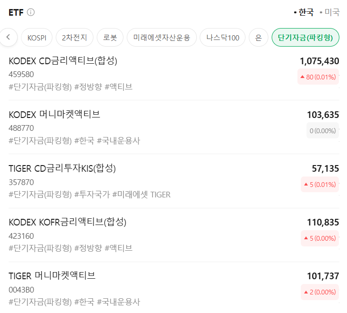Click the red 80 (0.01%) change badge

pyautogui.click(x=318, y=77)
